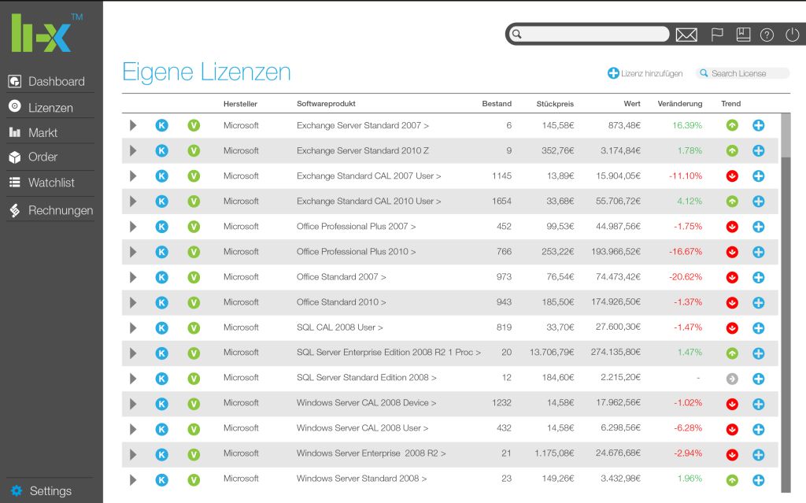
Task: Click the blue plus icon for Office Professional Plus 2010
Action: coord(758,252)
